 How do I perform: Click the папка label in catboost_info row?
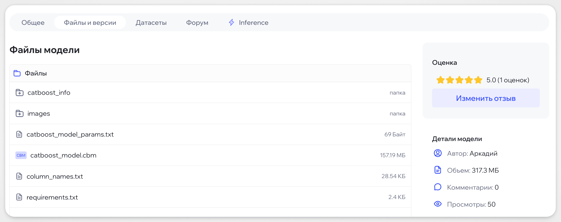(x=398, y=93)
